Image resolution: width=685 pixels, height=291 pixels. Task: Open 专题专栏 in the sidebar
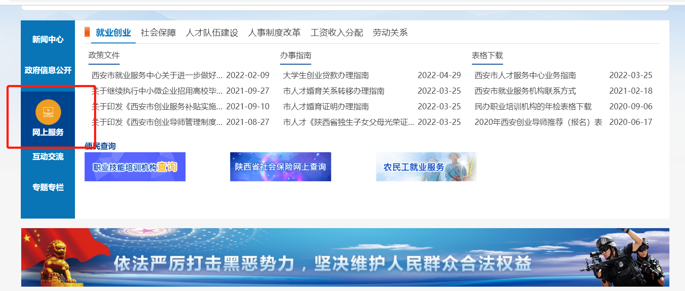(48, 187)
